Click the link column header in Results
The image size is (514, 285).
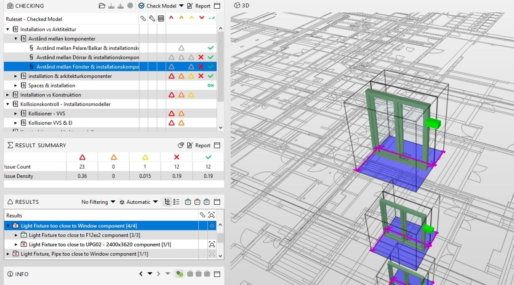click(202, 215)
